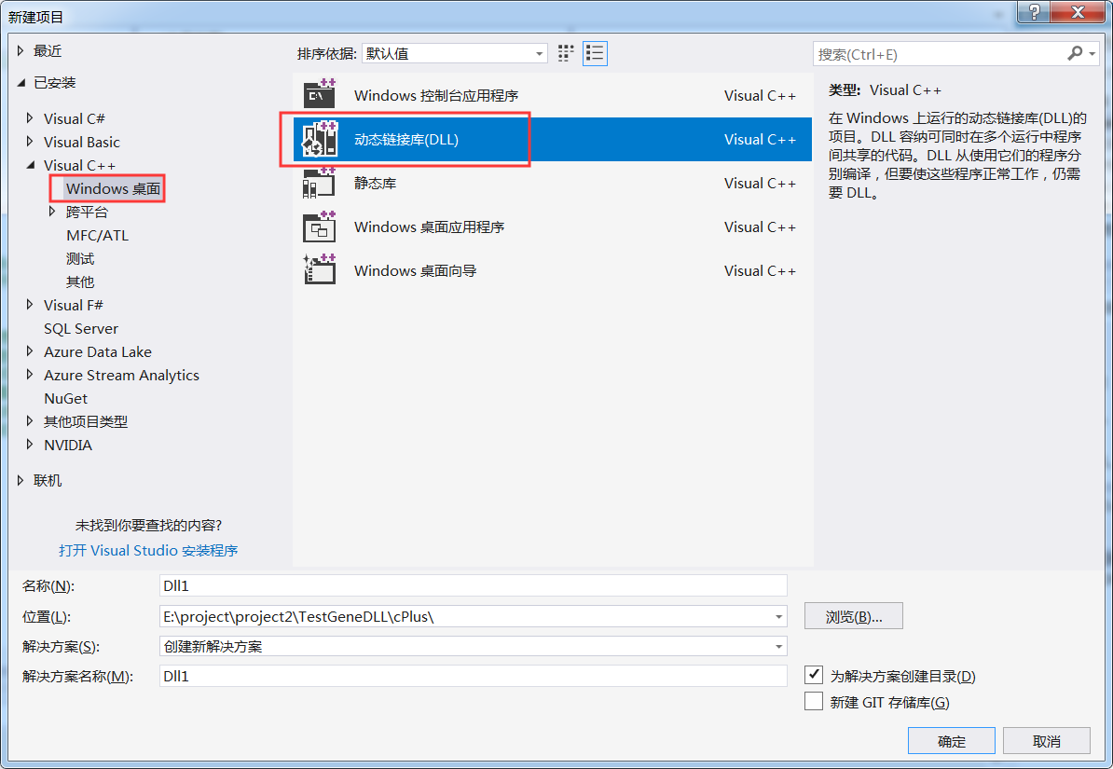Collapse the 已安装 node
This screenshot has width=1113, height=769.
click(21, 83)
